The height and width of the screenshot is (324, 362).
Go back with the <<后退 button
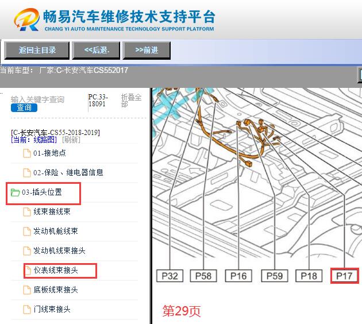[x=97, y=51]
